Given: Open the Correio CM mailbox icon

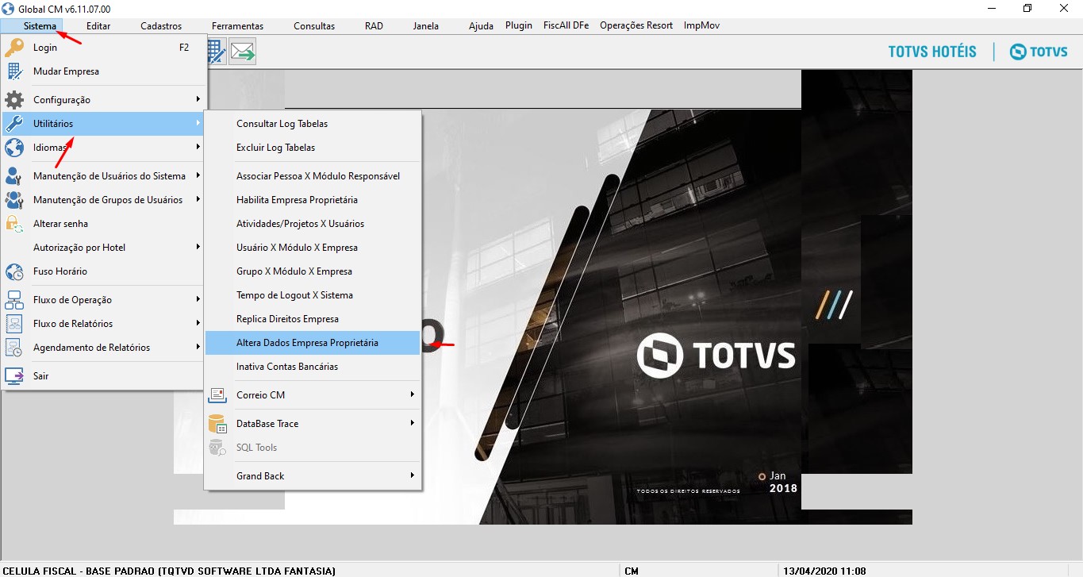Looking at the screenshot, I should (217, 395).
